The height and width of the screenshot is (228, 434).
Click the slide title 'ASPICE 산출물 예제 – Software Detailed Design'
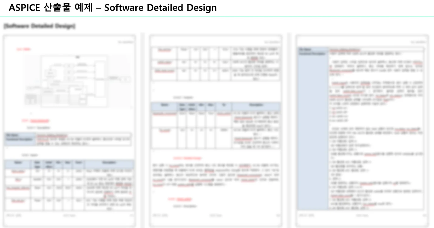coord(113,8)
